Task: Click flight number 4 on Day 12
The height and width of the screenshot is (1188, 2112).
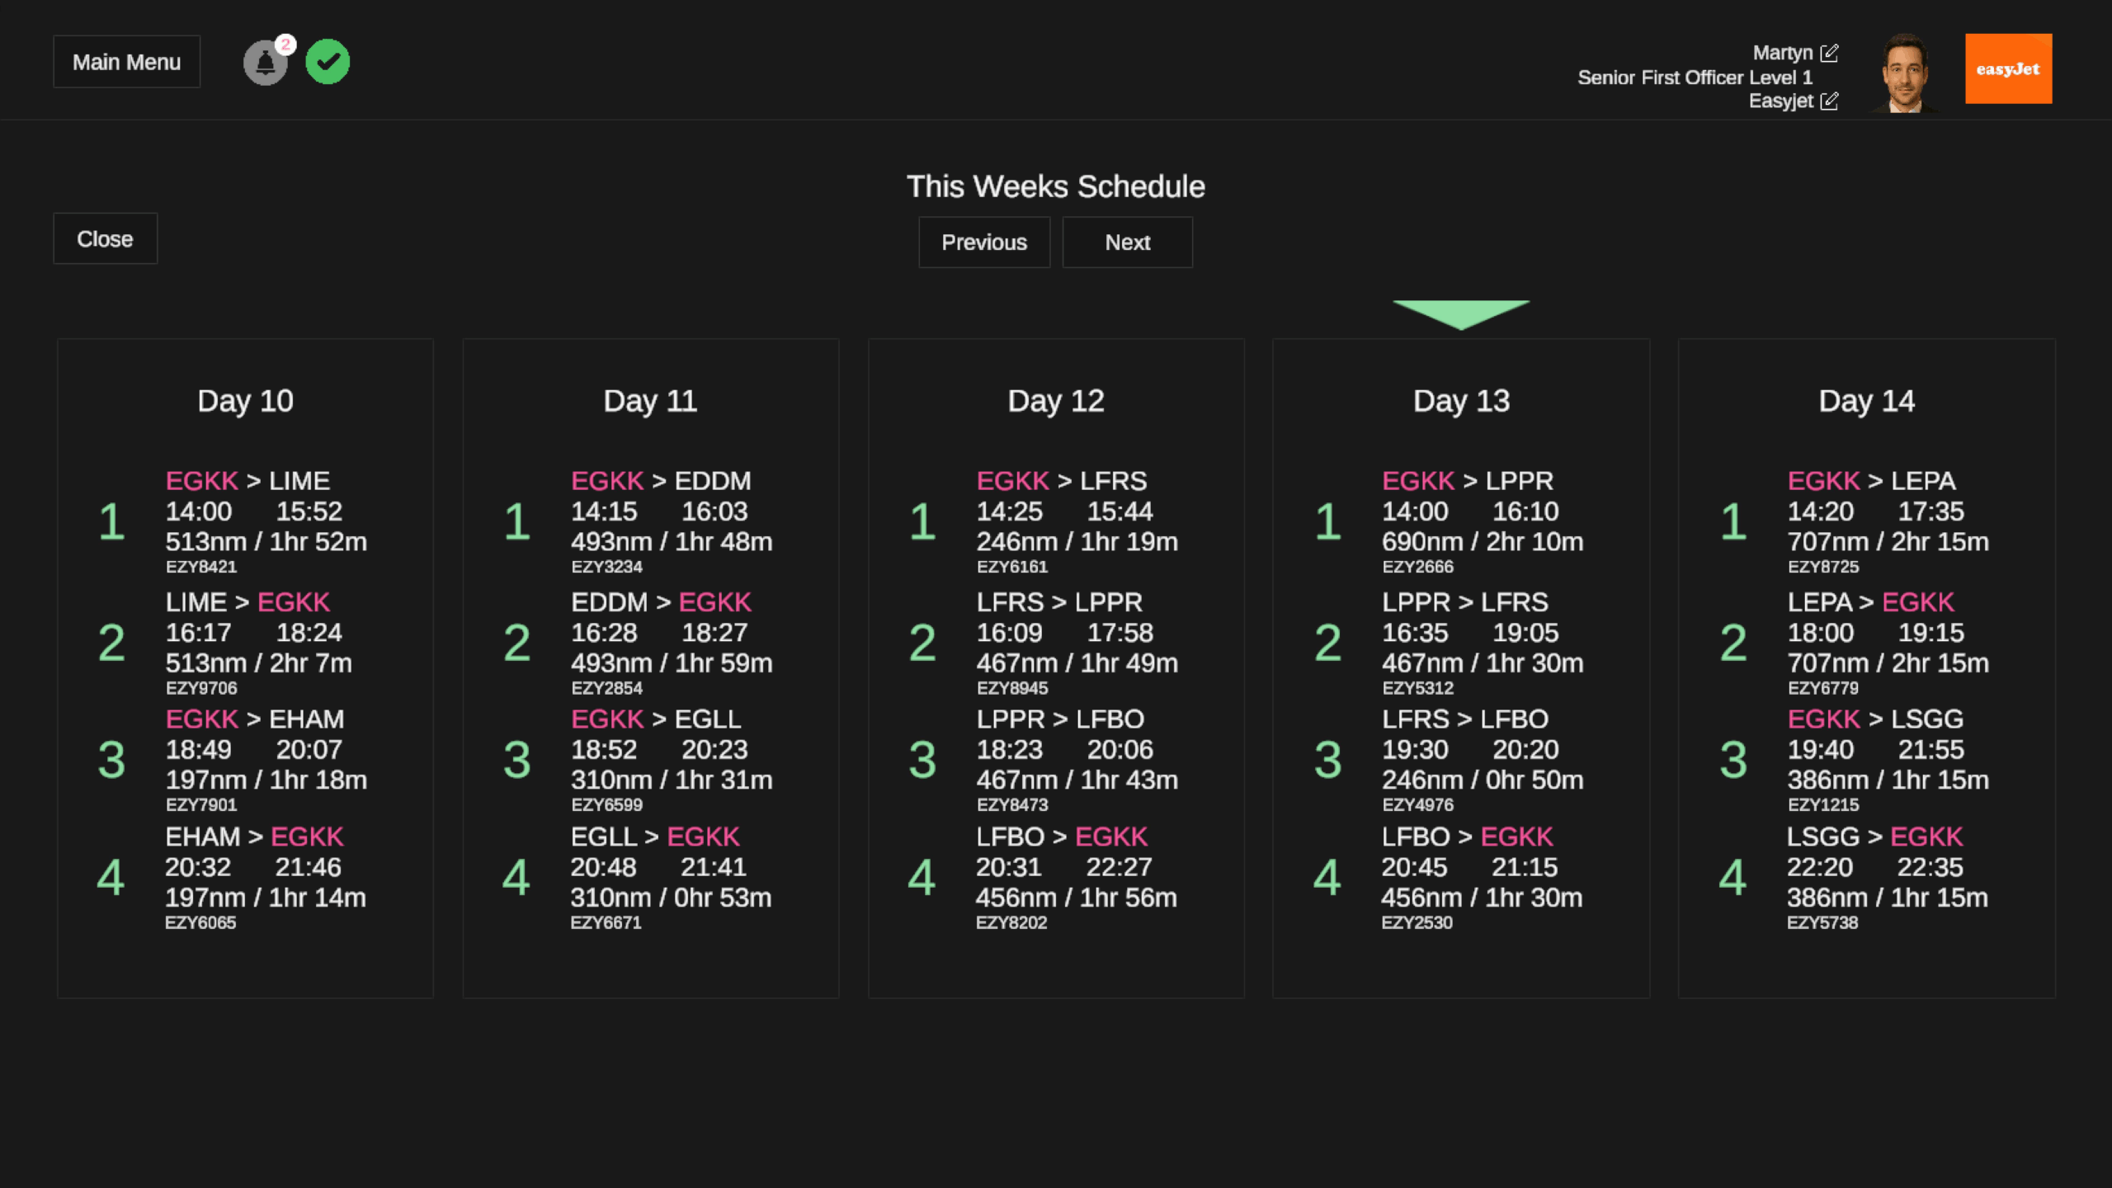Action: tap(922, 877)
